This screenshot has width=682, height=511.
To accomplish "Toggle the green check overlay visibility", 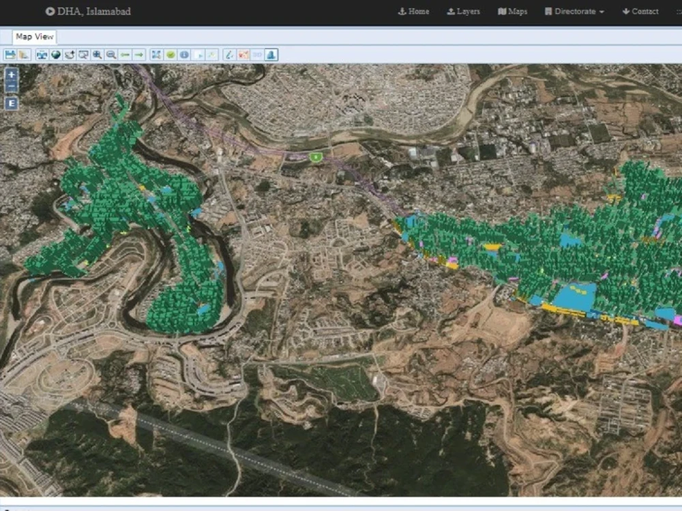I will click(x=170, y=55).
